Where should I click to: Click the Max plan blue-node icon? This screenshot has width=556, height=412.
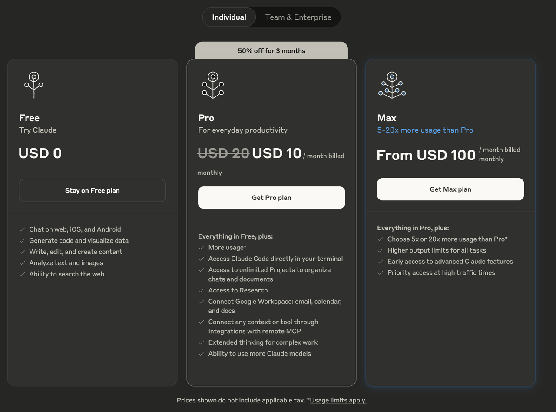[x=392, y=85]
